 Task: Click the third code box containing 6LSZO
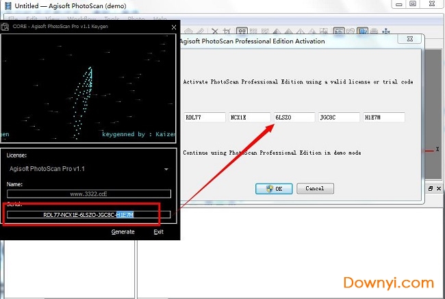coord(294,118)
